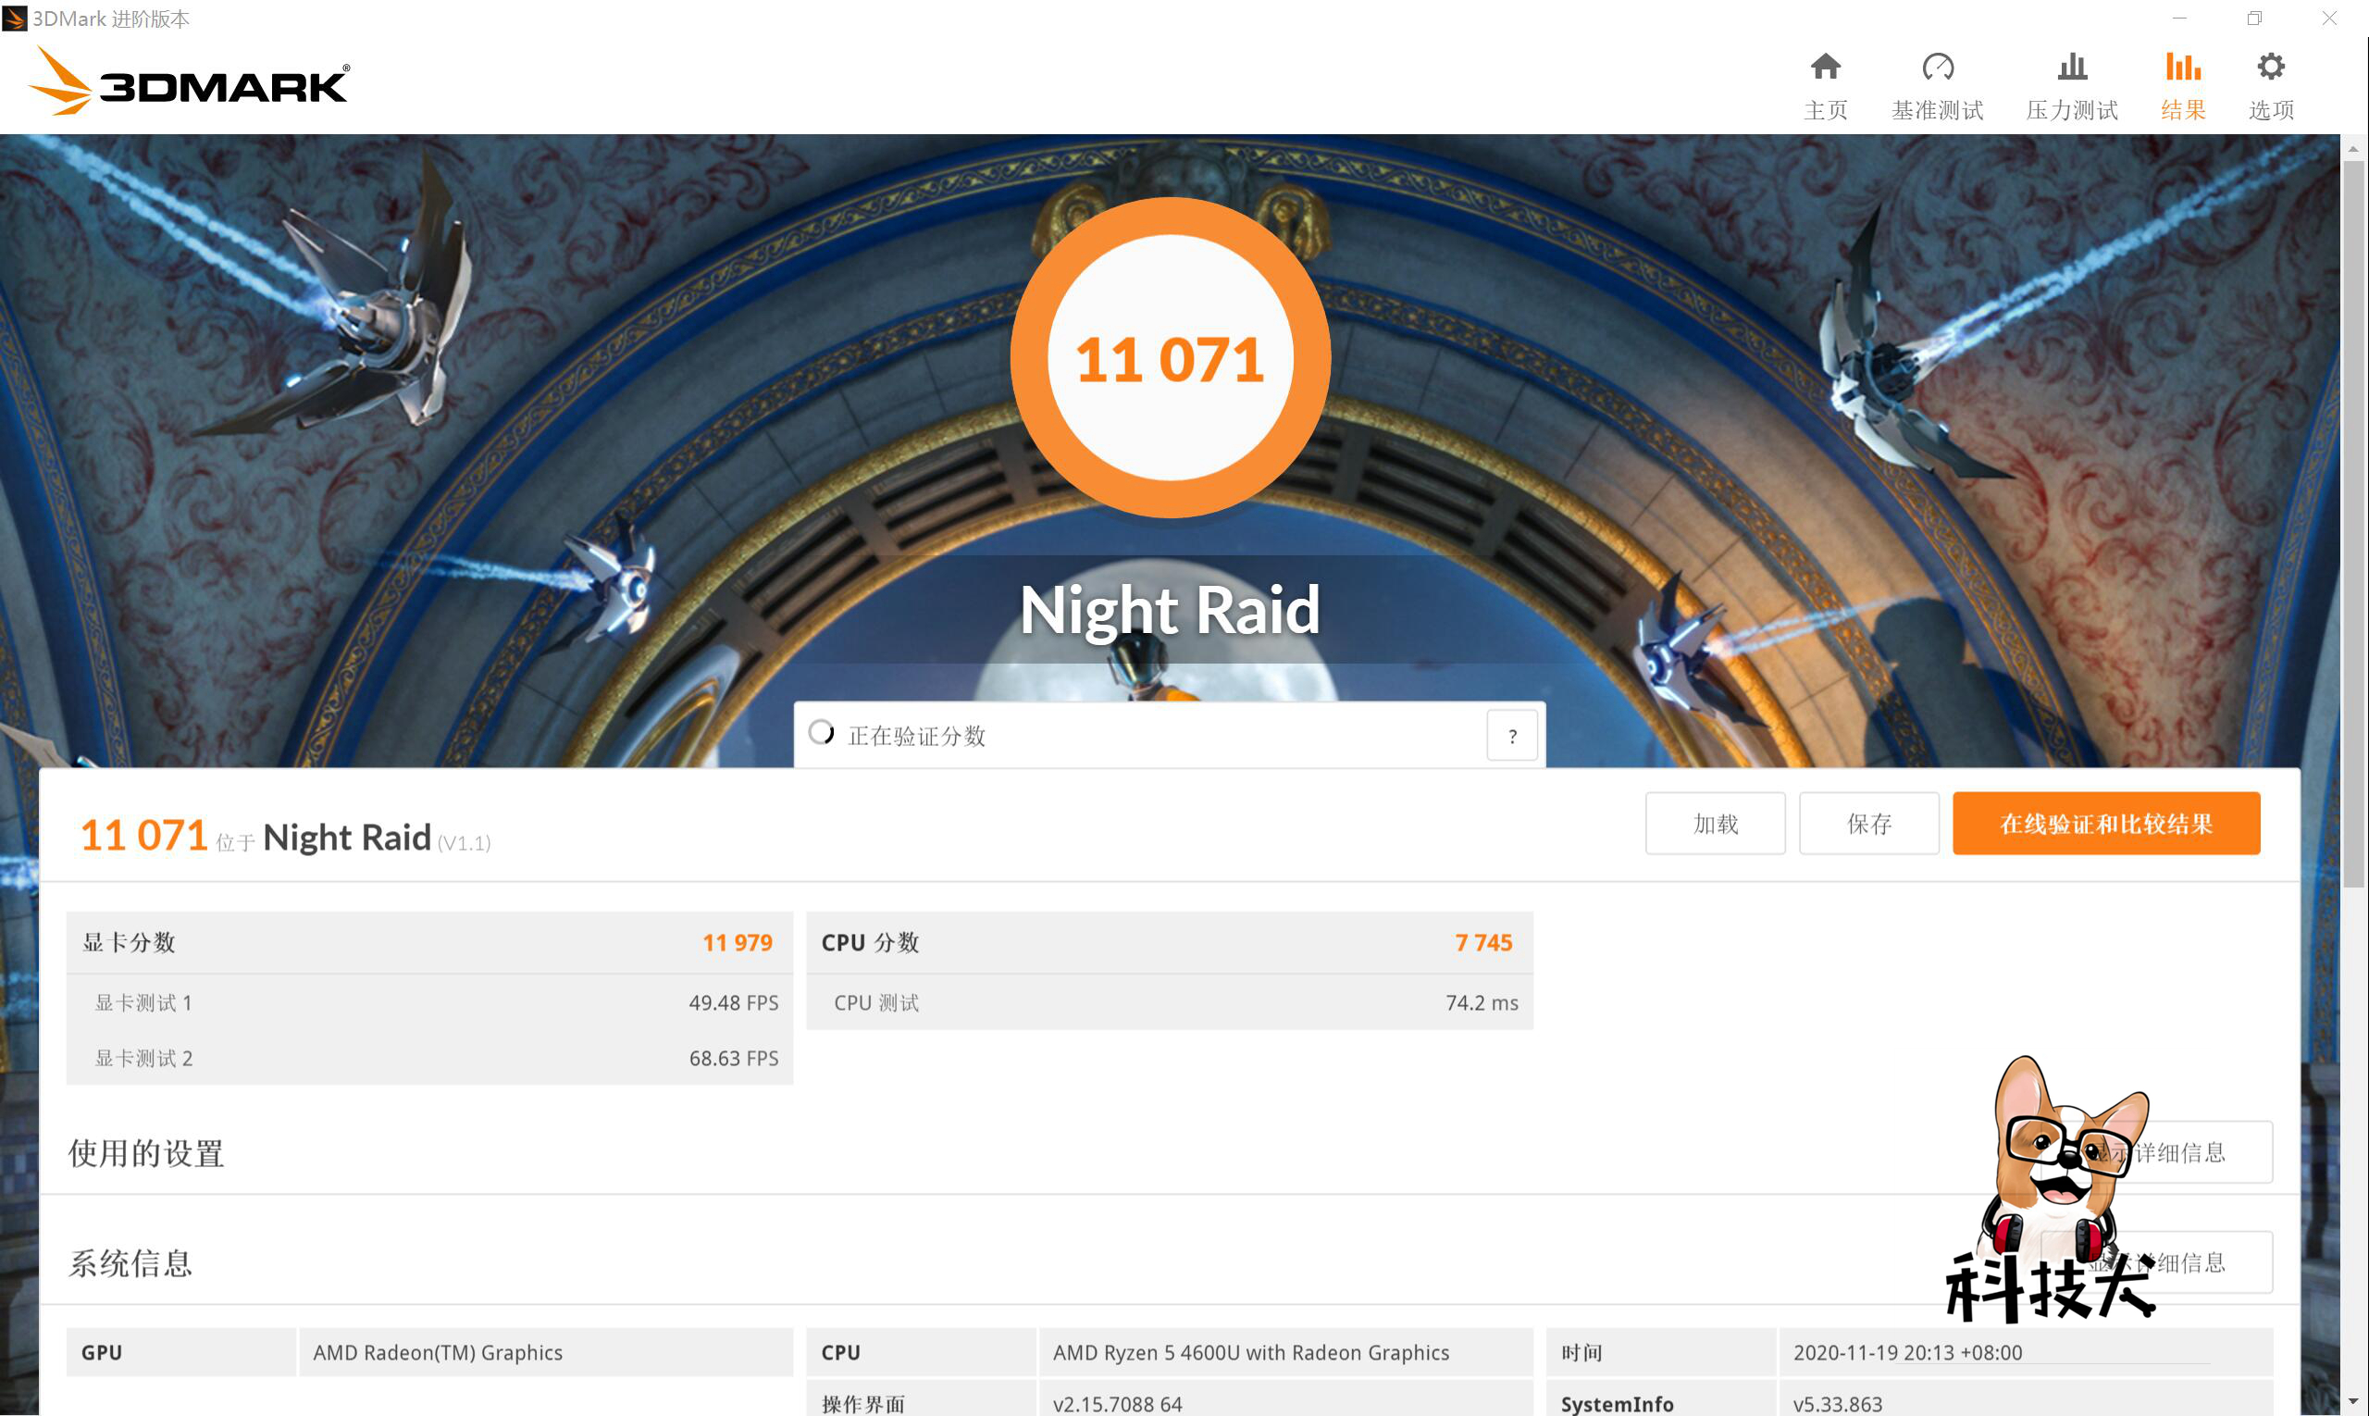Click the 3DMark logo at top left
Image resolution: width=2369 pixels, height=1416 pixels.
[x=189, y=84]
